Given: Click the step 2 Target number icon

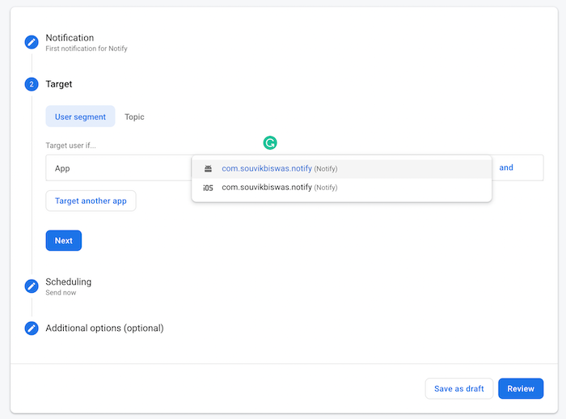Looking at the screenshot, I should point(32,84).
